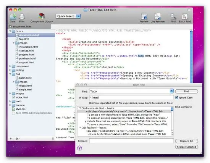Click the faq.html file icon
Image resolution: width=210 pixels, height=163 pixels.
pyautogui.click(x=17, y=39)
